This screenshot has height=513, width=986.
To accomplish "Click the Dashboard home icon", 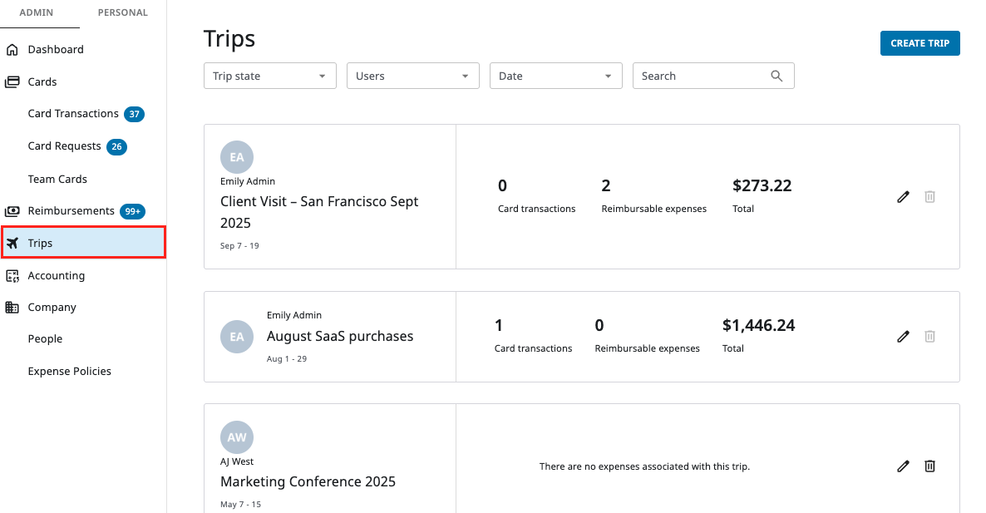I will click(x=12, y=50).
